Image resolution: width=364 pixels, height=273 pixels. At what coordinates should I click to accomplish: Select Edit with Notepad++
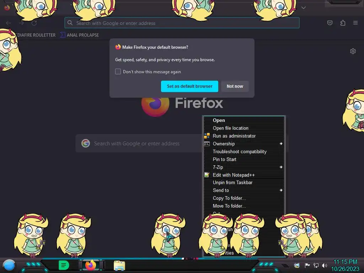(x=244, y=175)
